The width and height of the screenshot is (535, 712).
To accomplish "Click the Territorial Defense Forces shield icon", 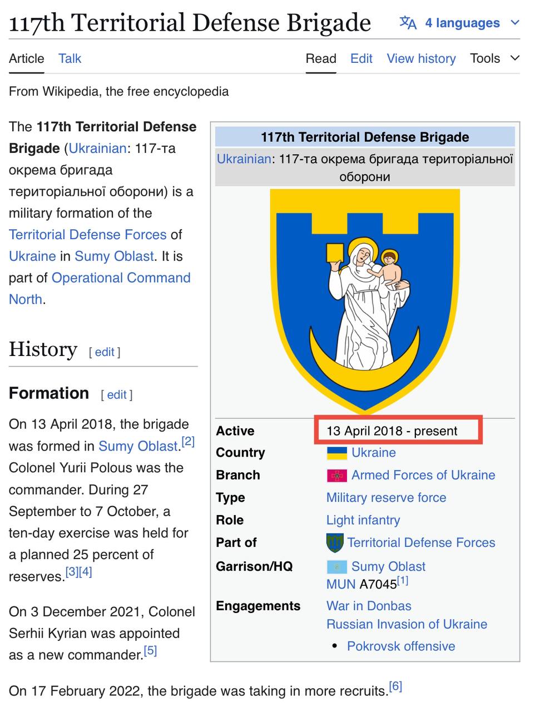I will point(334,542).
